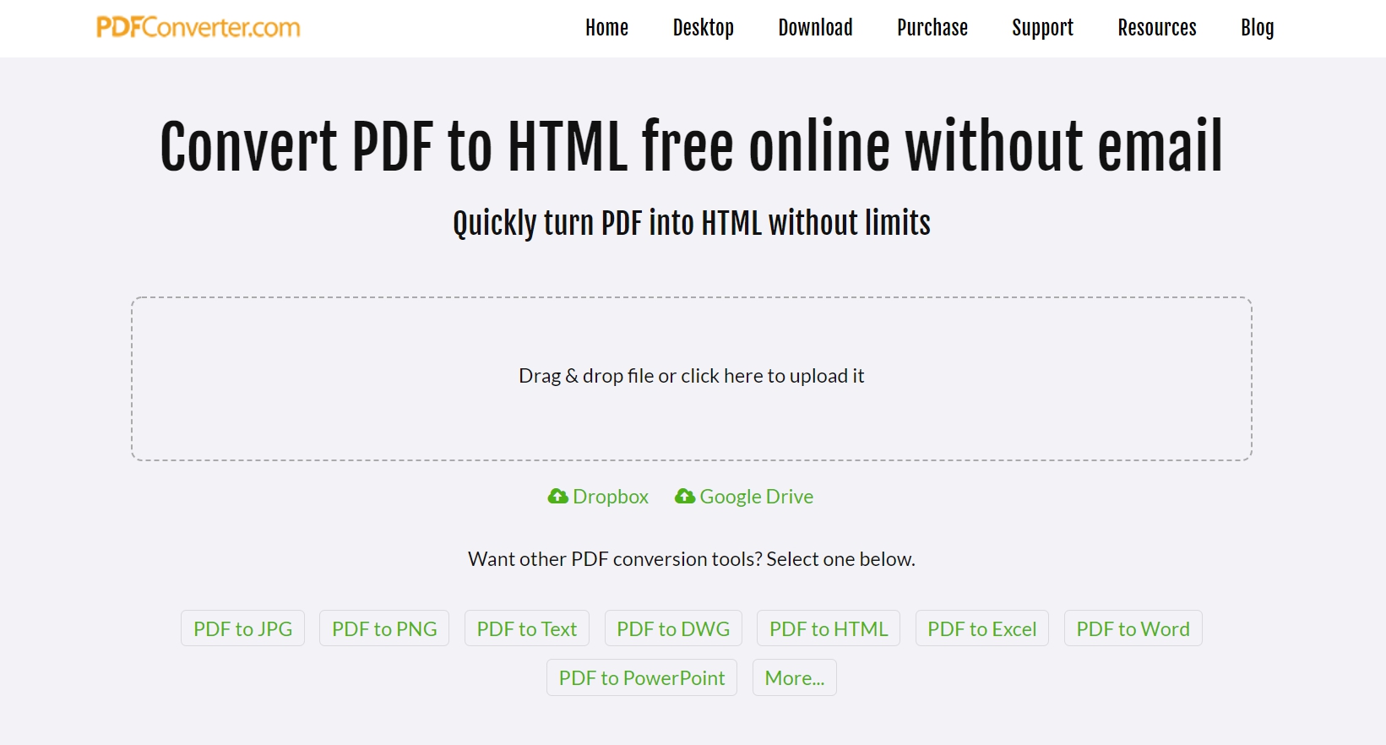Click the text 'Want other PDF conversion tools?'
This screenshot has width=1386, height=745.
click(x=615, y=559)
